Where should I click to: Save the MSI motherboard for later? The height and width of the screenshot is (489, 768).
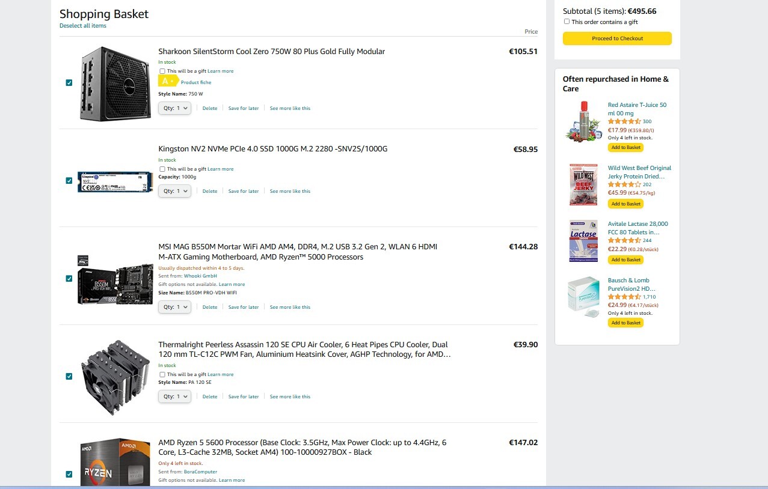[x=244, y=307]
